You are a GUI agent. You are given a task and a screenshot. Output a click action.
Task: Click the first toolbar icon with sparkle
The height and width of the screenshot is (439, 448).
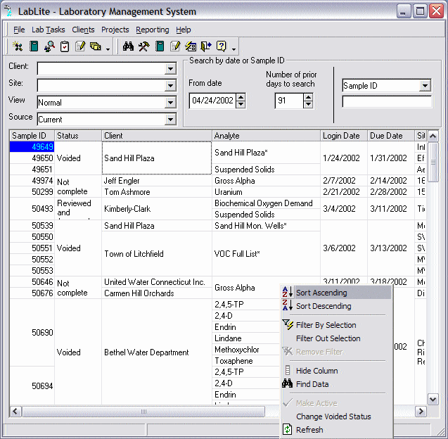[18, 46]
